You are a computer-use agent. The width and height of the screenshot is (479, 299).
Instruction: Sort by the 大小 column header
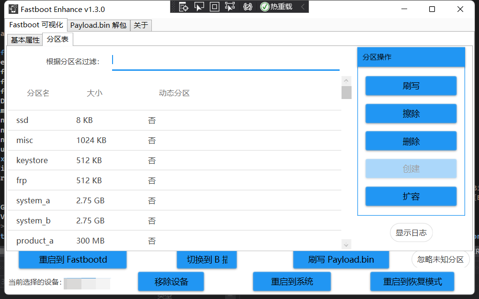(94, 93)
